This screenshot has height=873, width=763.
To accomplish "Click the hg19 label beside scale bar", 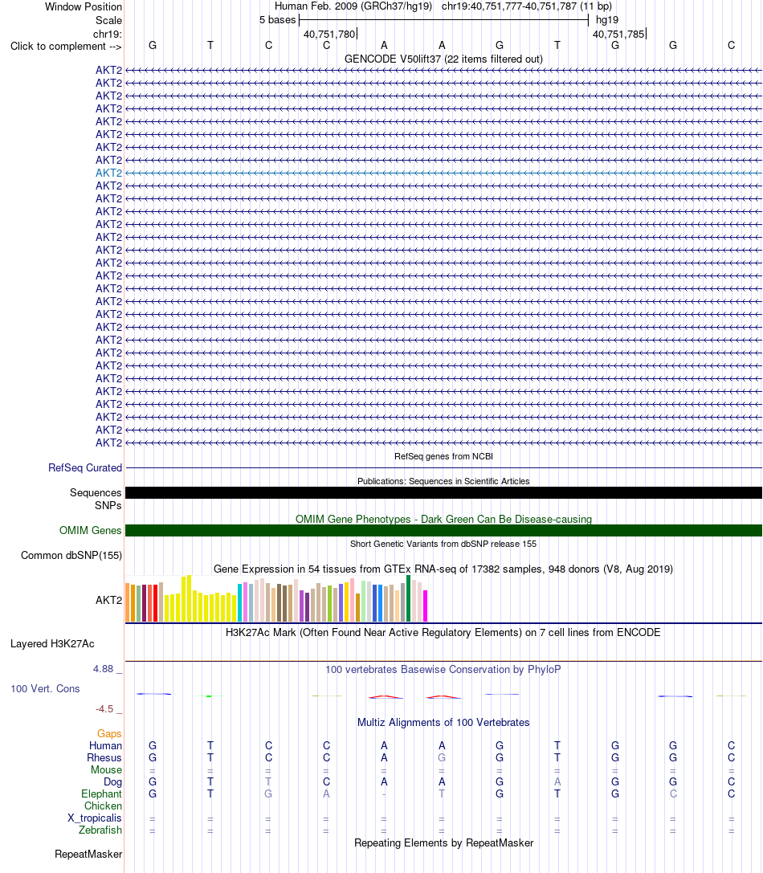I will pos(607,20).
